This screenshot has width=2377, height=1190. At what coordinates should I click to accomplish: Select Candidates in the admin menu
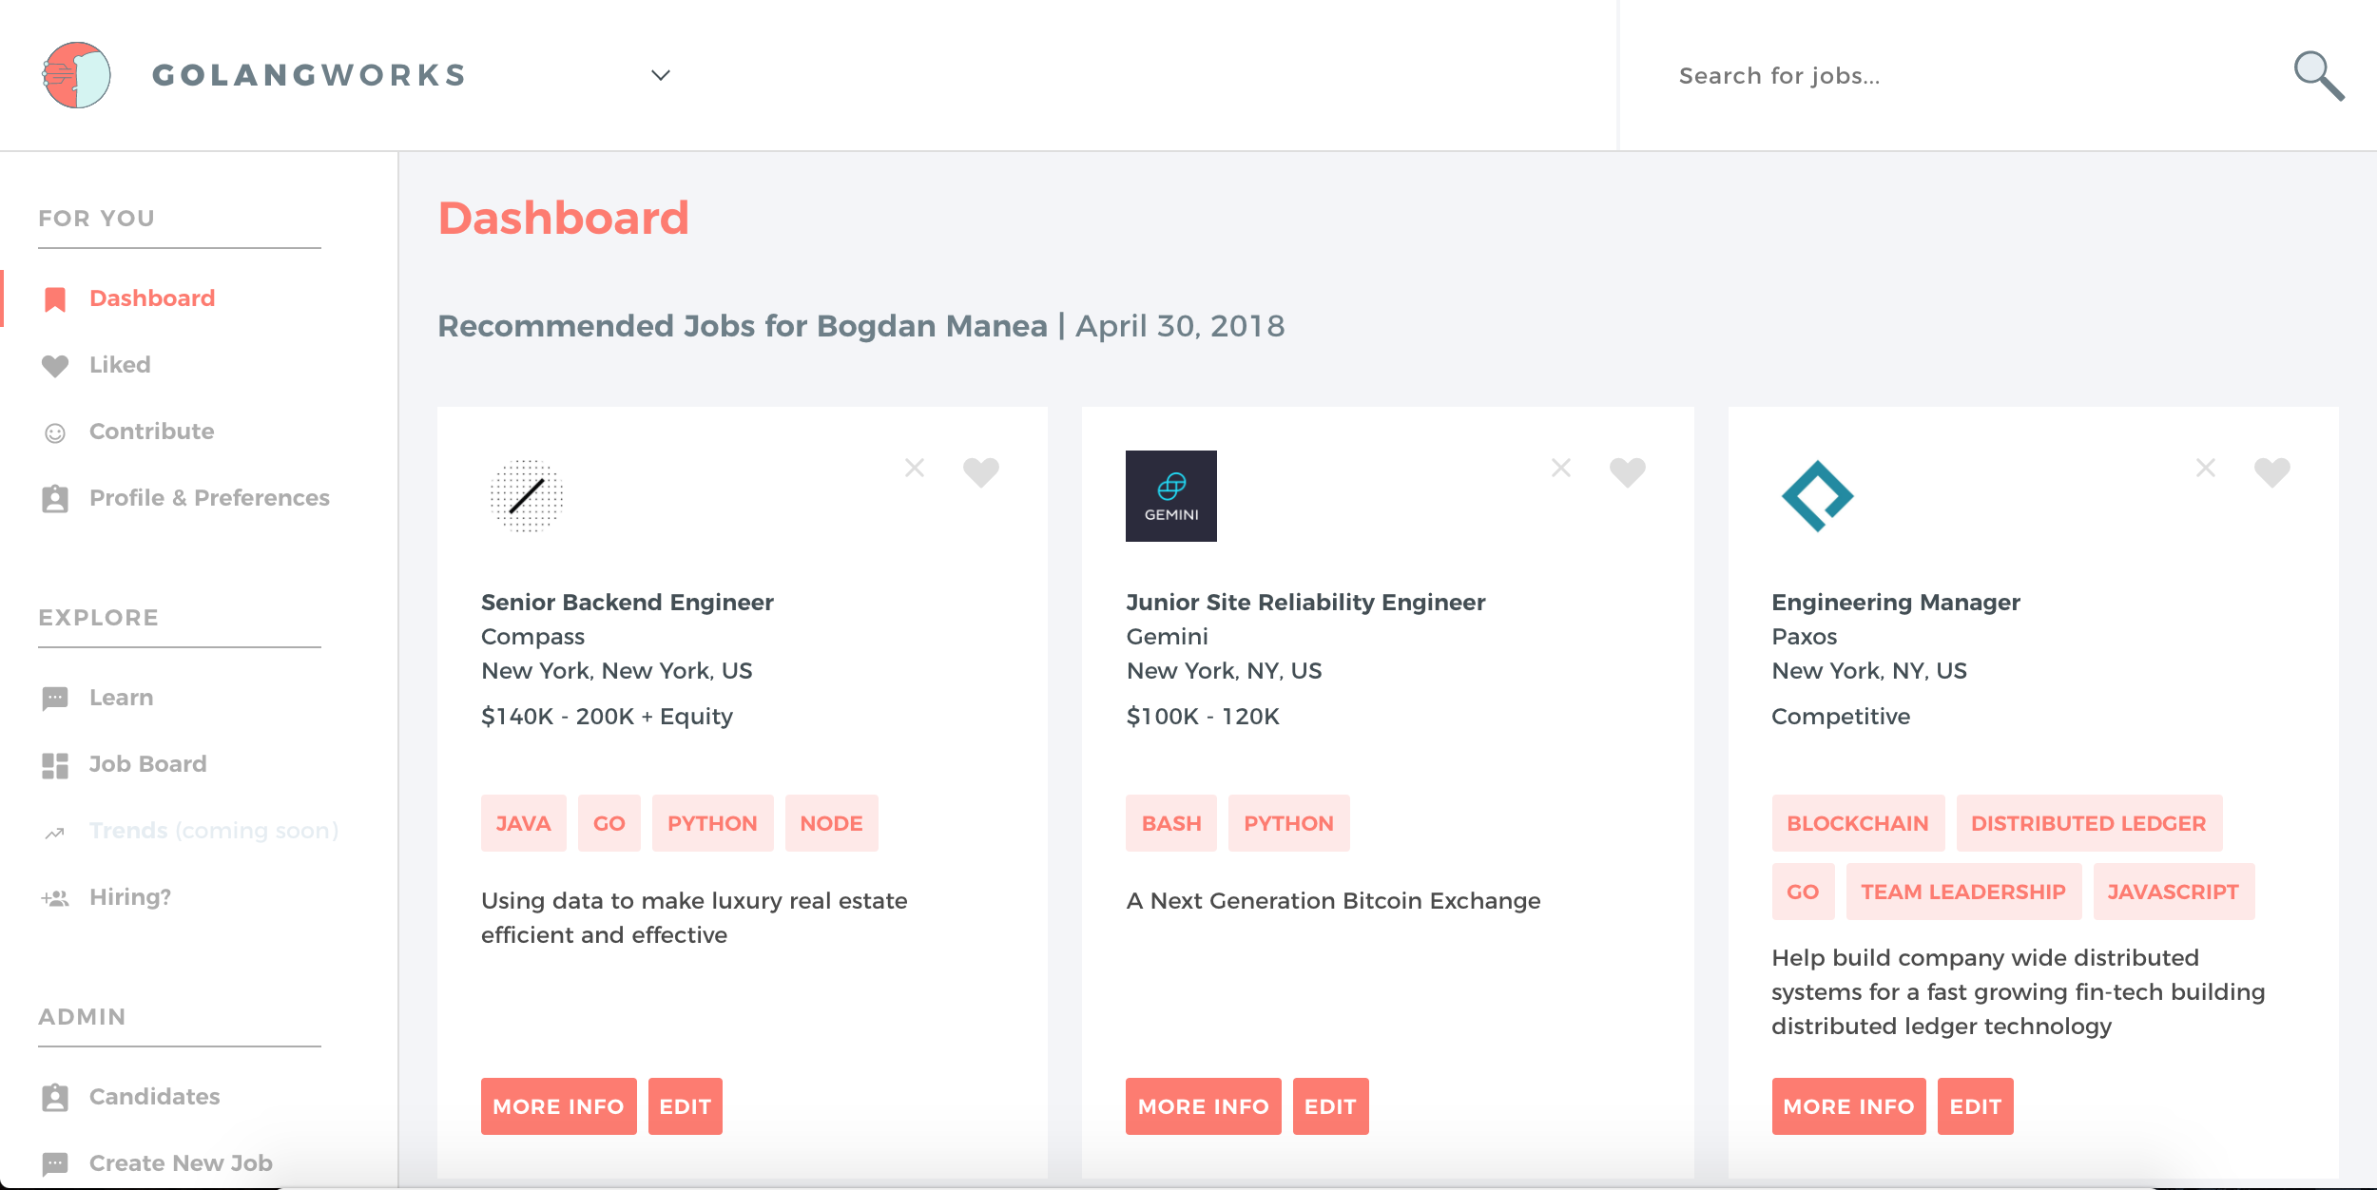tap(154, 1097)
